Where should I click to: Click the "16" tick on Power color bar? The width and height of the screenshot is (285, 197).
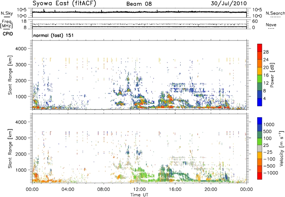266,75
